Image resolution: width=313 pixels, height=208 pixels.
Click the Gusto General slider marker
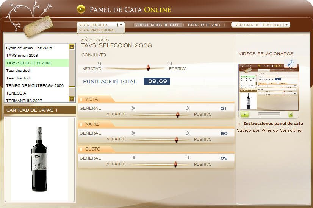[x=175, y=165]
